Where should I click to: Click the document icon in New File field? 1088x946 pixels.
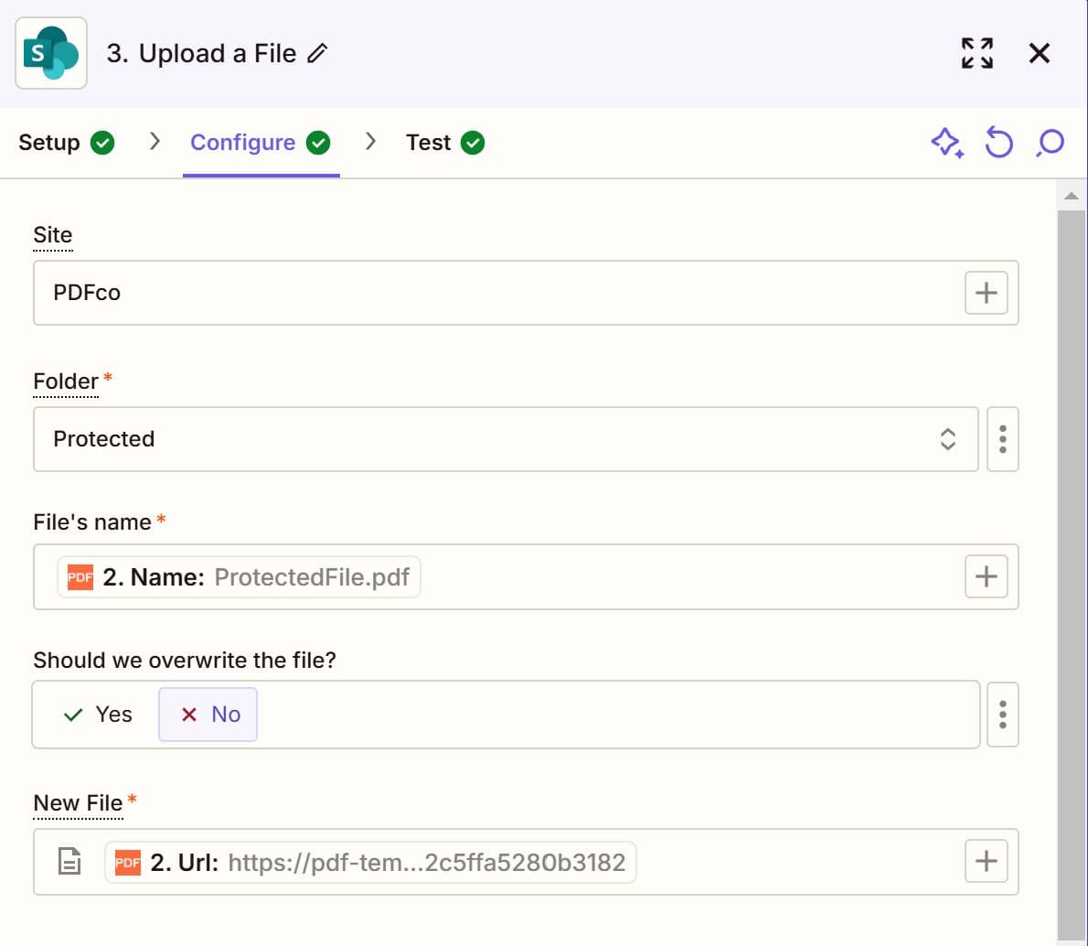(x=69, y=860)
